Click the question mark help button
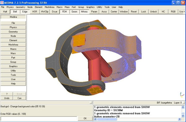Viewport: 186px width, 122px height. [7, 94]
